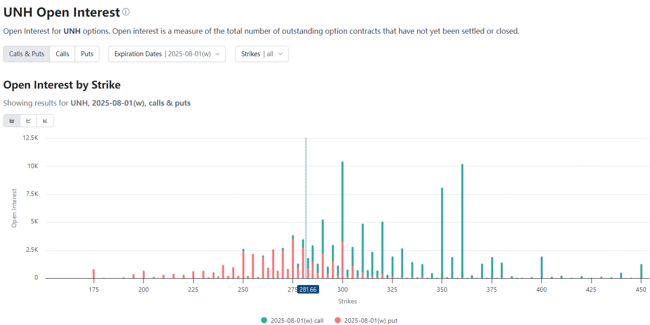Select the Puts only filter
650x325 pixels.
tap(87, 54)
